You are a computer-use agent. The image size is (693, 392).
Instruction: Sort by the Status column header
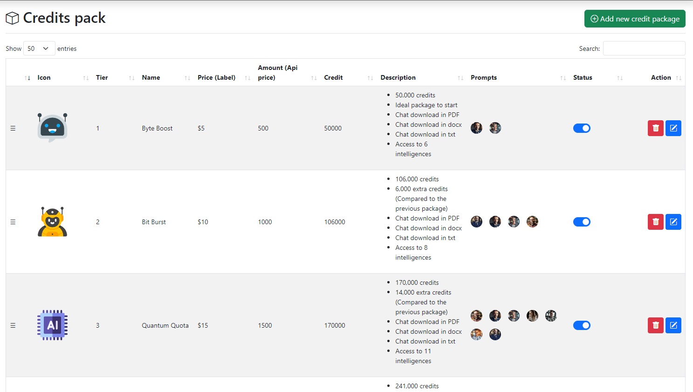583,78
